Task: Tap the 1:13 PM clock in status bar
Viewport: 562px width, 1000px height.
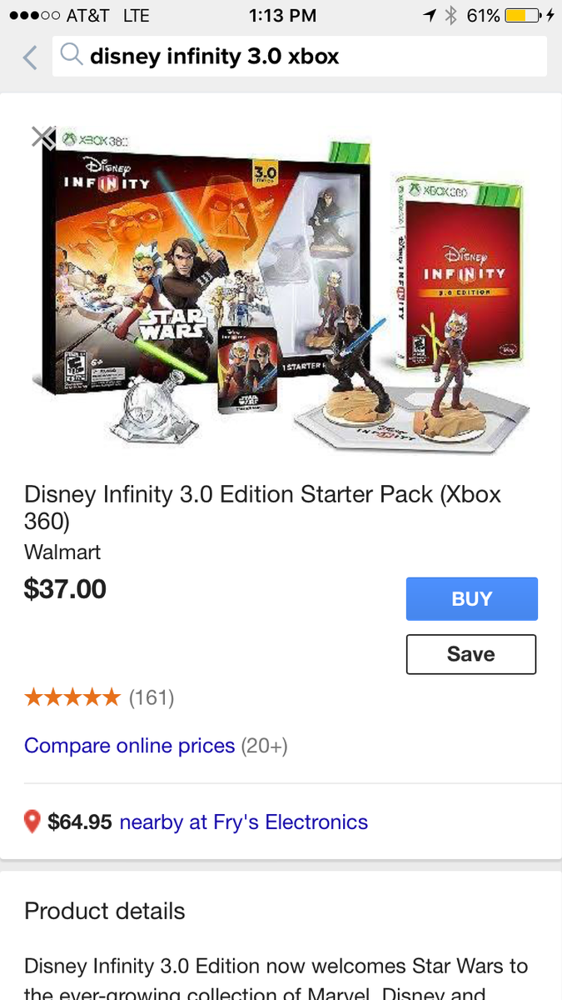Action: tap(282, 16)
